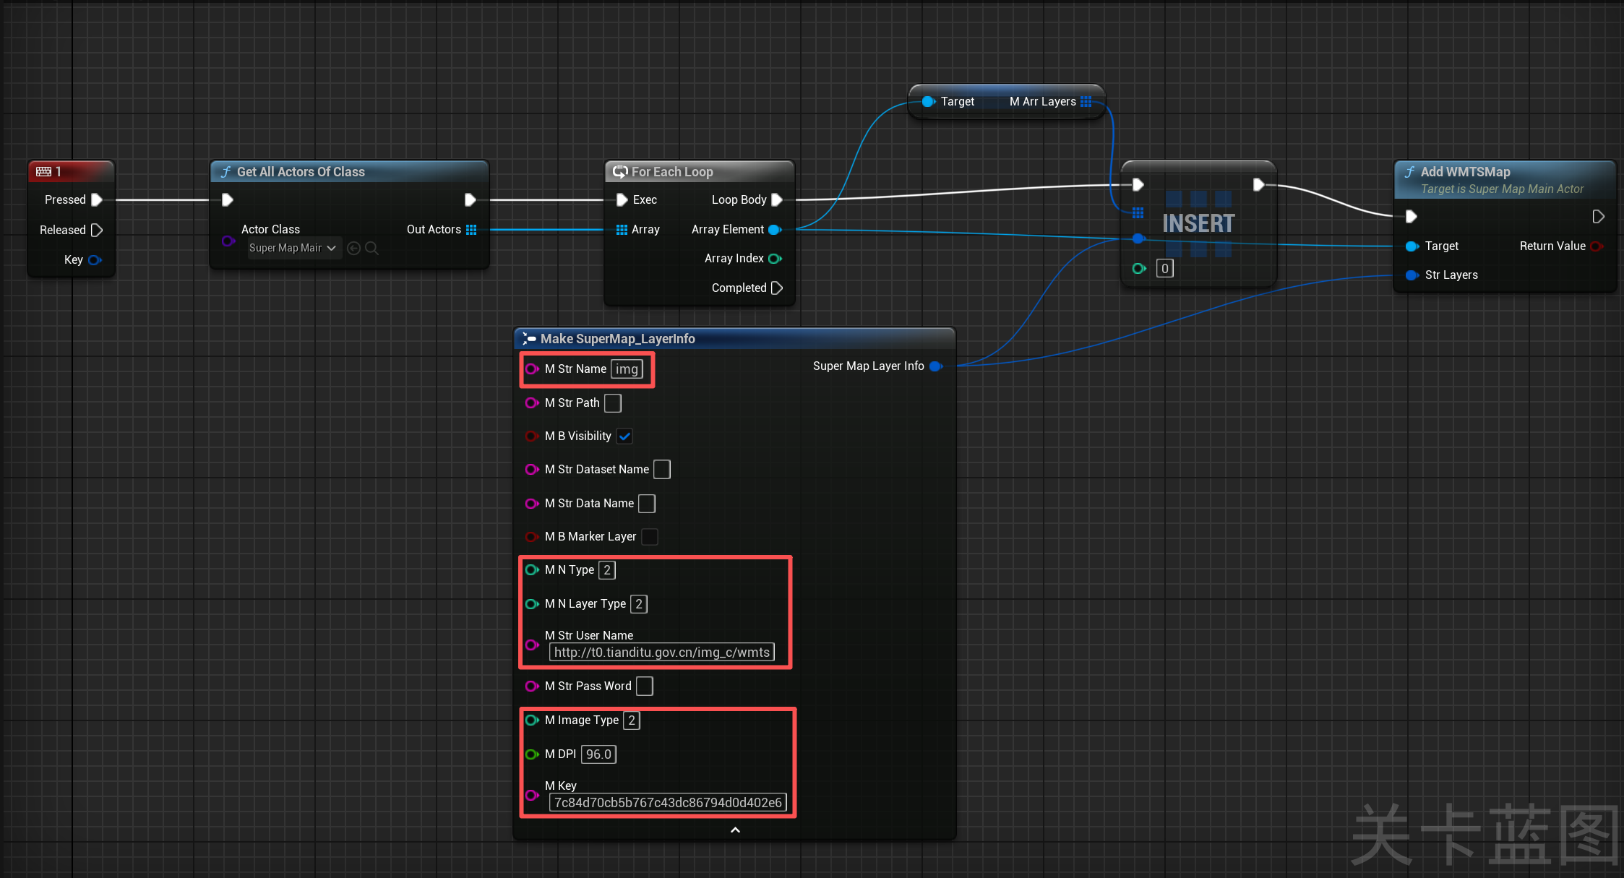The height and width of the screenshot is (878, 1624).
Task: Click the M Str Name img field
Action: pyautogui.click(x=626, y=369)
